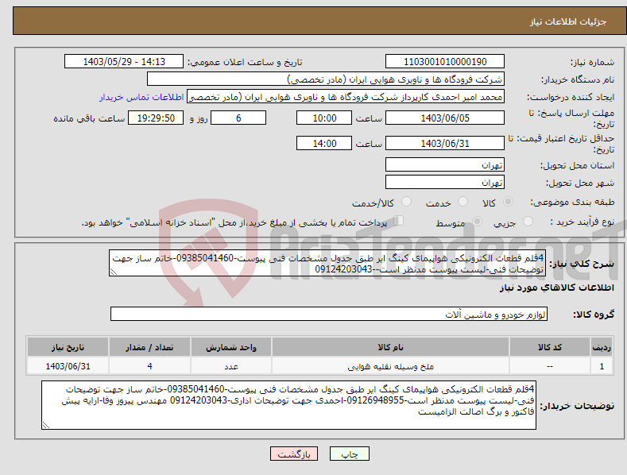Image resolution: width=627 pixels, height=475 pixels.
Task: Click the remaining time field 19:29:50
Action: pyautogui.click(x=156, y=118)
